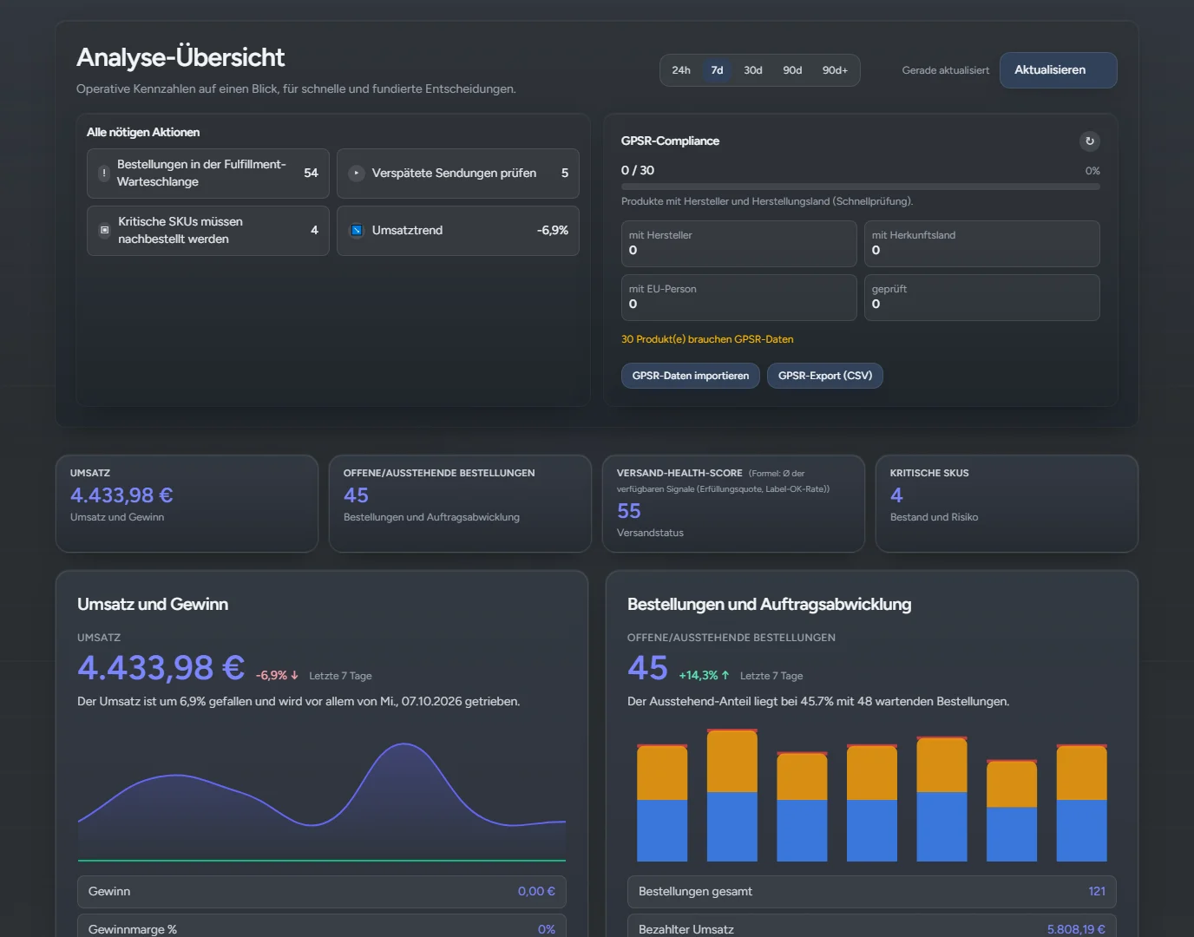Click the '-6,9%' value in Umsatztrend row
This screenshot has height=937, width=1194.
(x=553, y=230)
